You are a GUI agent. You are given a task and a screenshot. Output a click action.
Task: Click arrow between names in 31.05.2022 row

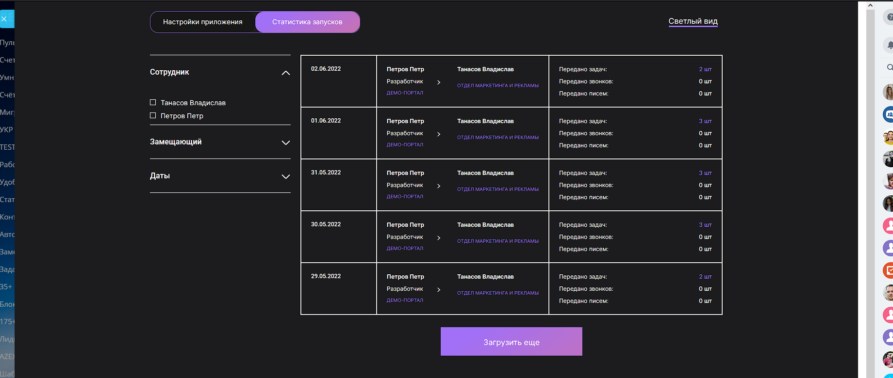pos(439,186)
